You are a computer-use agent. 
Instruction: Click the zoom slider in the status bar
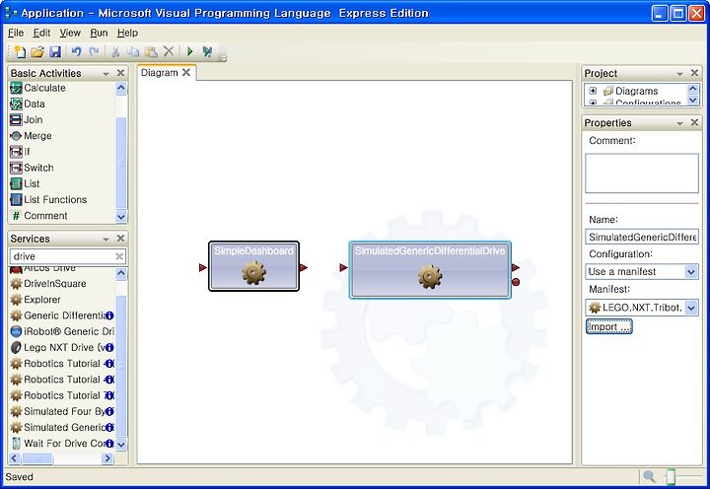coord(672,476)
